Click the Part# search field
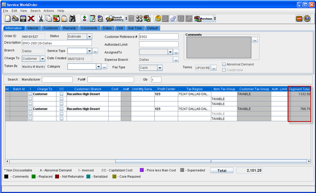This screenshot has height=193, width=316. pos(111,80)
